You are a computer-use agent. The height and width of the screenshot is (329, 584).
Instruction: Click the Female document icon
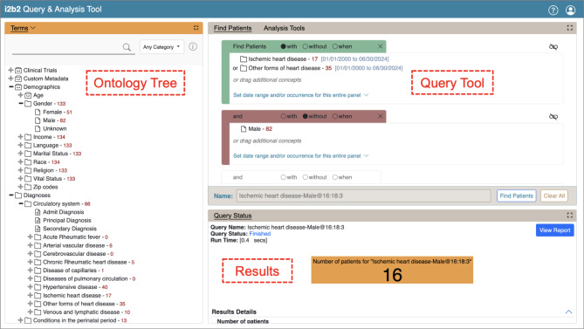[x=38, y=112]
